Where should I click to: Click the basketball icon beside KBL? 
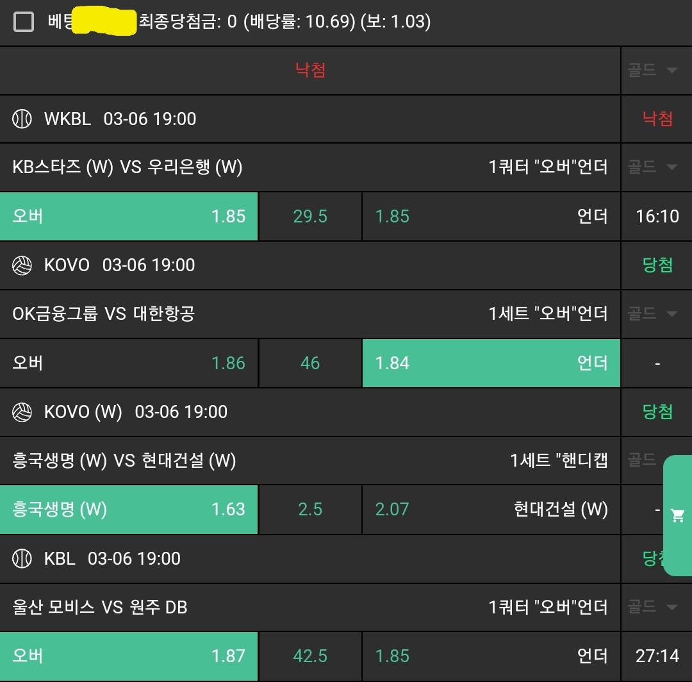(x=22, y=558)
